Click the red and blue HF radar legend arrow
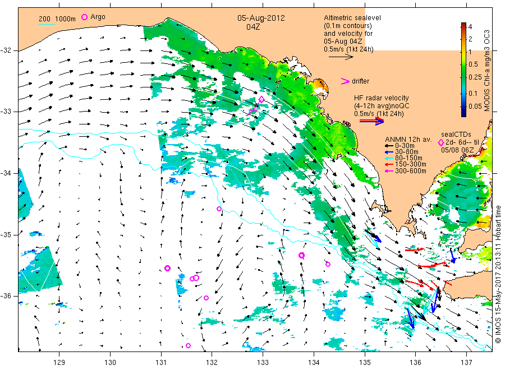 tap(371, 121)
